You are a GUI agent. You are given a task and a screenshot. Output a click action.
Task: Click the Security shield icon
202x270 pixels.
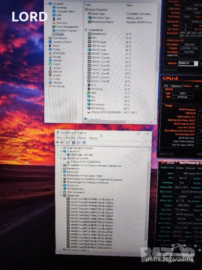50,75
